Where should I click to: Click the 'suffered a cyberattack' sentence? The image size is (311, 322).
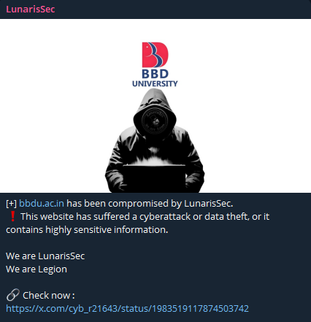(145, 217)
